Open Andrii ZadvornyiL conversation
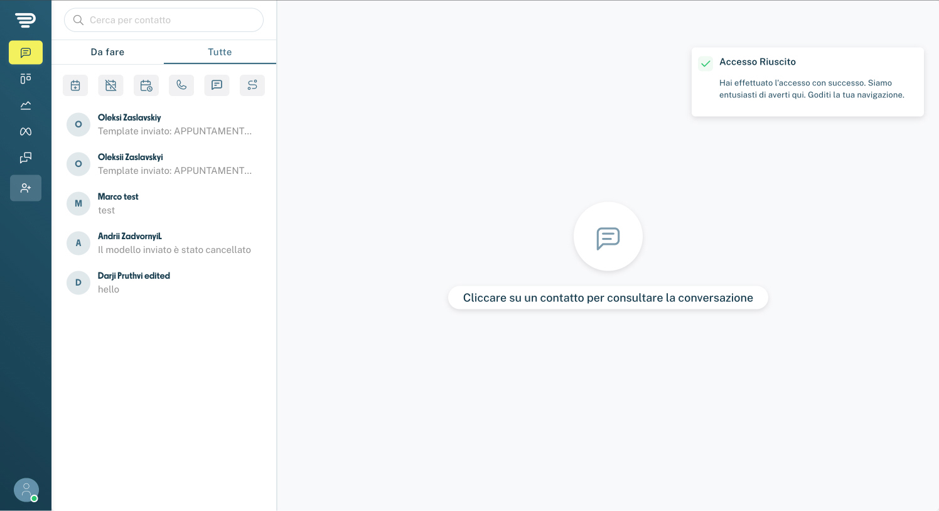939x511 pixels. point(164,243)
